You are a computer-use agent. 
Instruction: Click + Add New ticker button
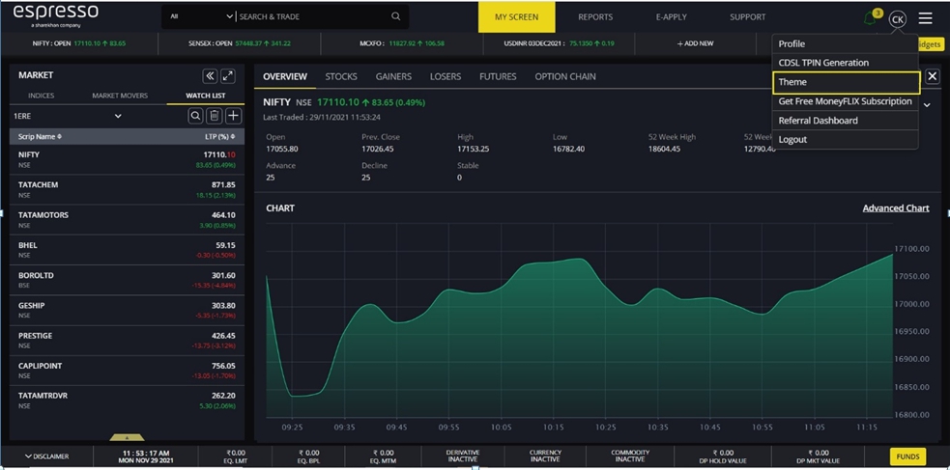coord(695,43)
